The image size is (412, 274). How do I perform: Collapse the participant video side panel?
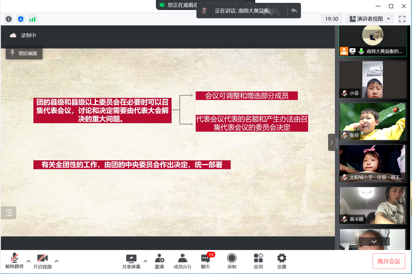[x=331, y=142]
